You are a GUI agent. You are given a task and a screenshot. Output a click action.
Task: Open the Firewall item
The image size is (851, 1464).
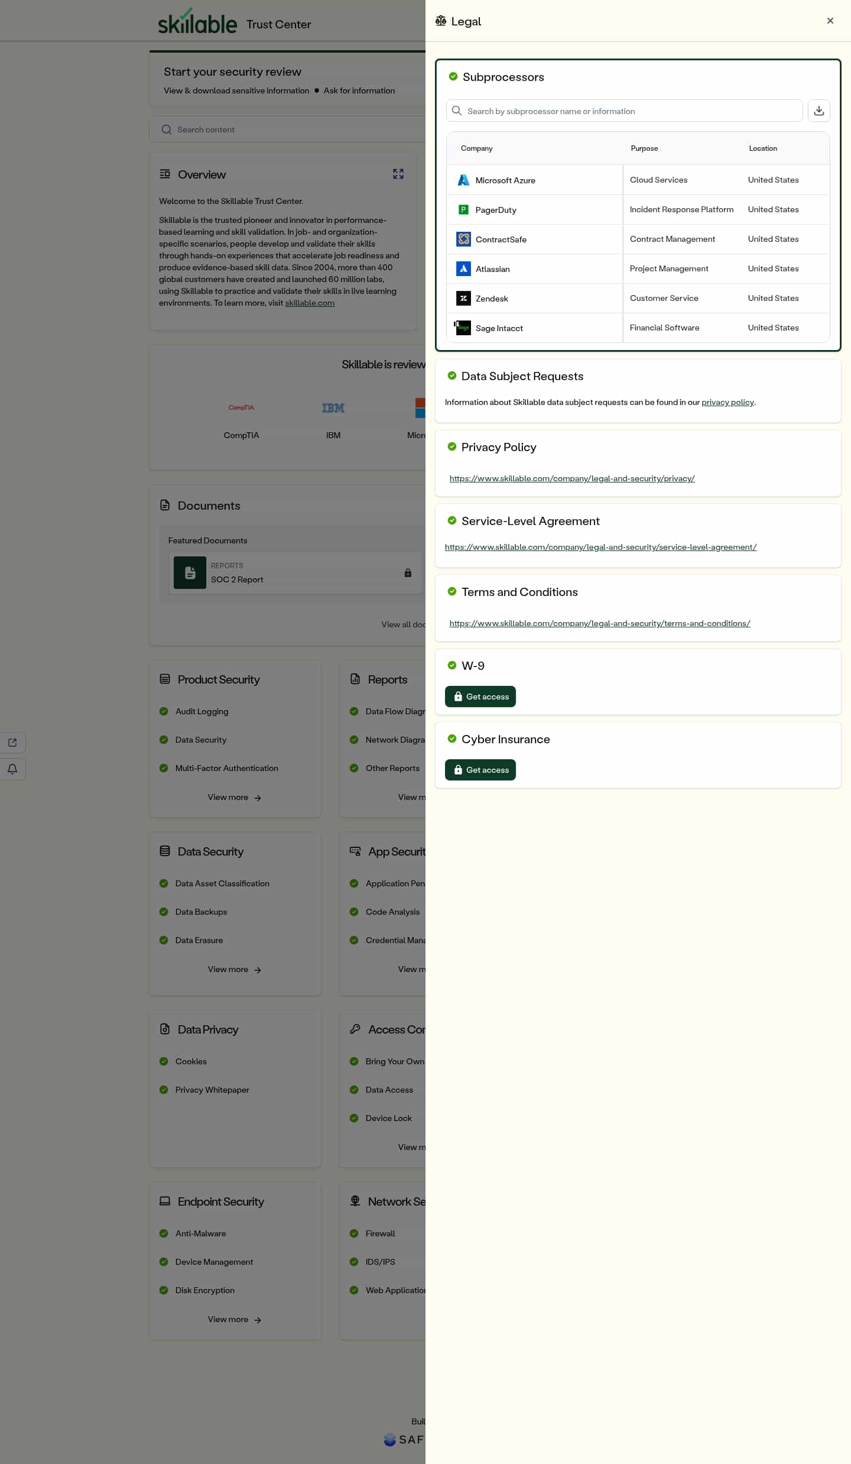380,1233
